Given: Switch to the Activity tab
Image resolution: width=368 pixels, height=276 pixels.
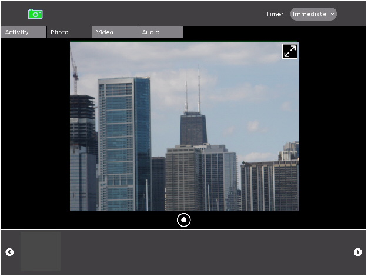Looking at the screenshot, I should click(24, 32).
